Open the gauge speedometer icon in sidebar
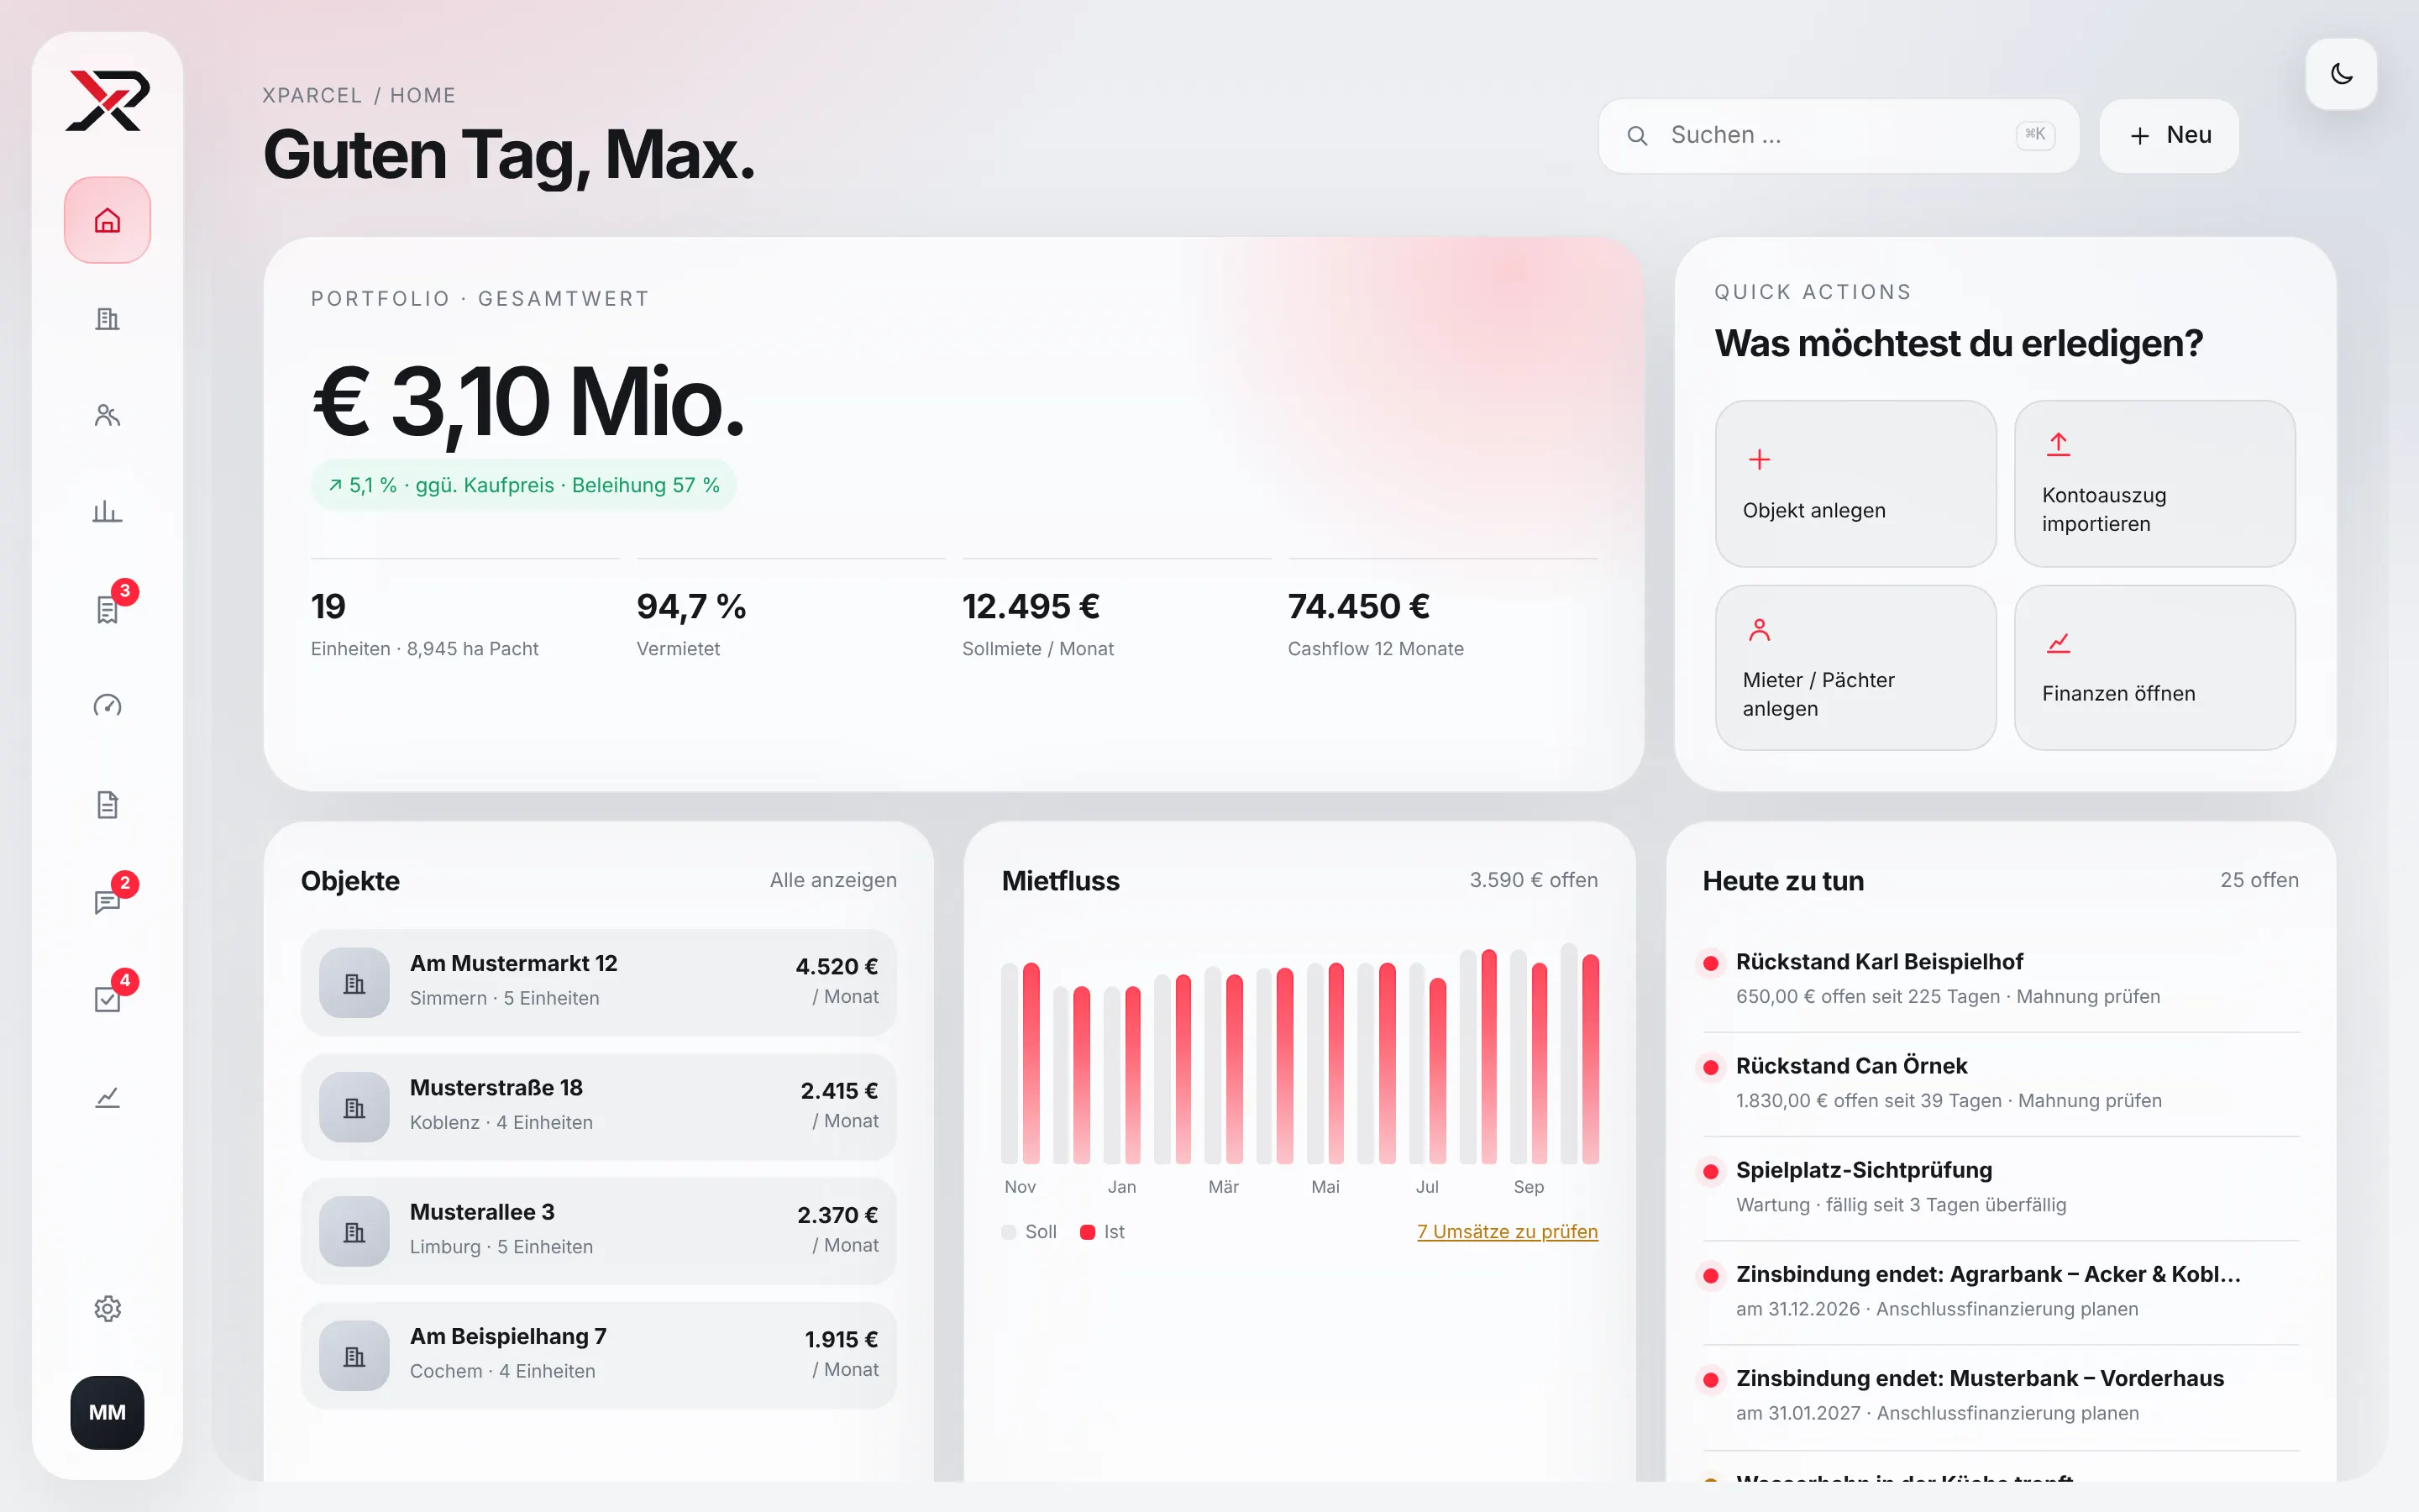Screen dimensions: 2419x1512 [x=107, y=706]
